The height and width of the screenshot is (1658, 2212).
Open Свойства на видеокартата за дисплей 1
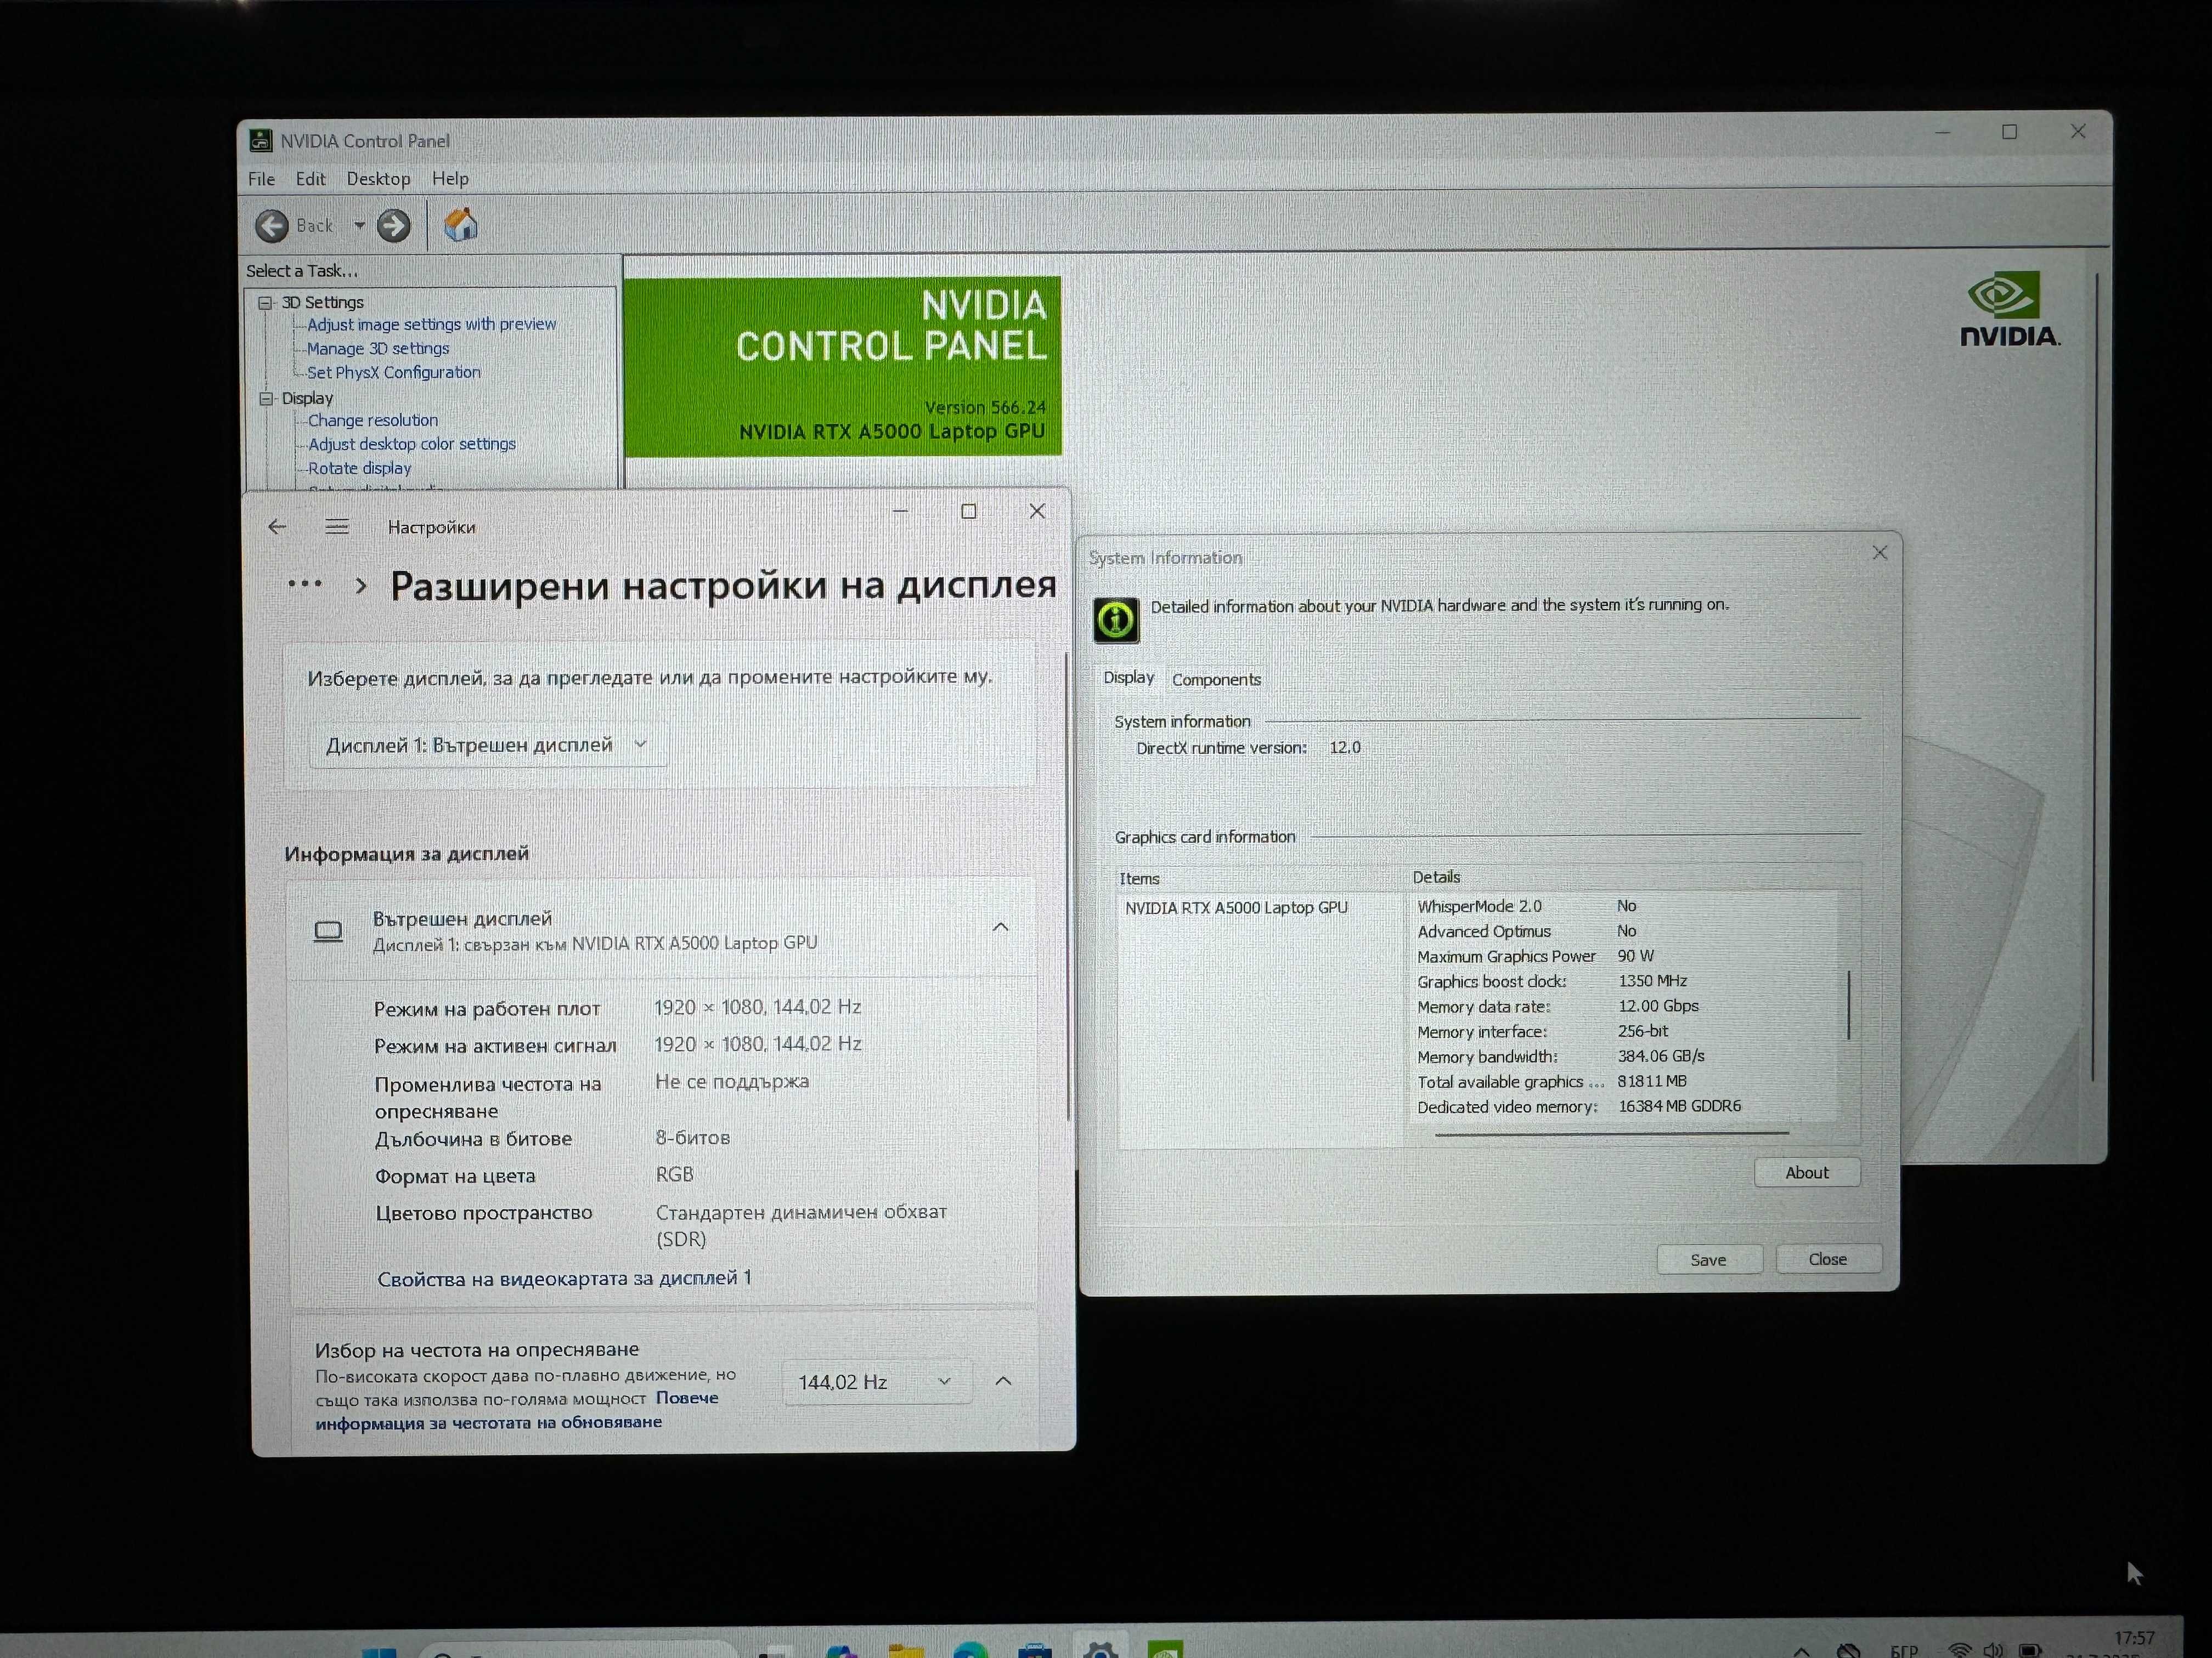click(x=564, y=1279)
